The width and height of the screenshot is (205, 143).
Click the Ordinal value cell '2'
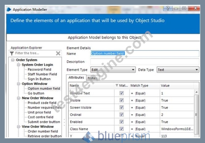[176, 115]
